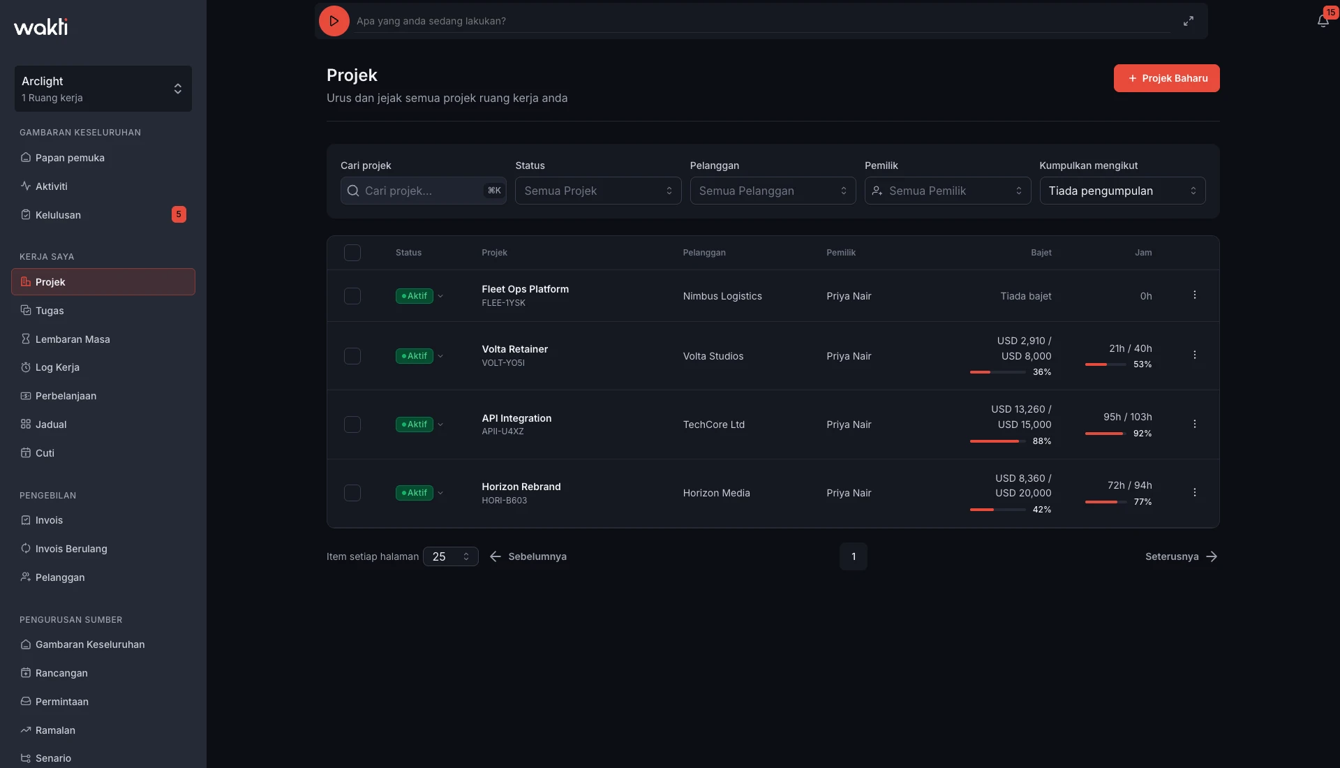Click the badge 5 next to Kelulusan

[x=179, y=214]
